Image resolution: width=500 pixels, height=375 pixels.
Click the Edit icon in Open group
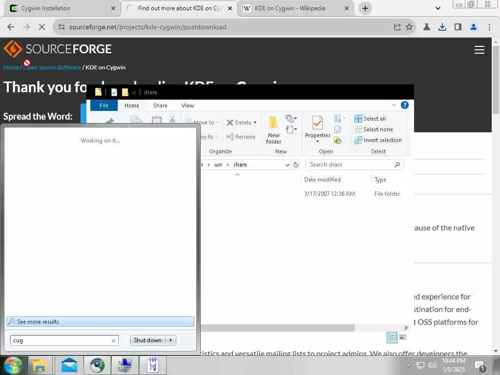pyautogui.click(x=337, y=129)
